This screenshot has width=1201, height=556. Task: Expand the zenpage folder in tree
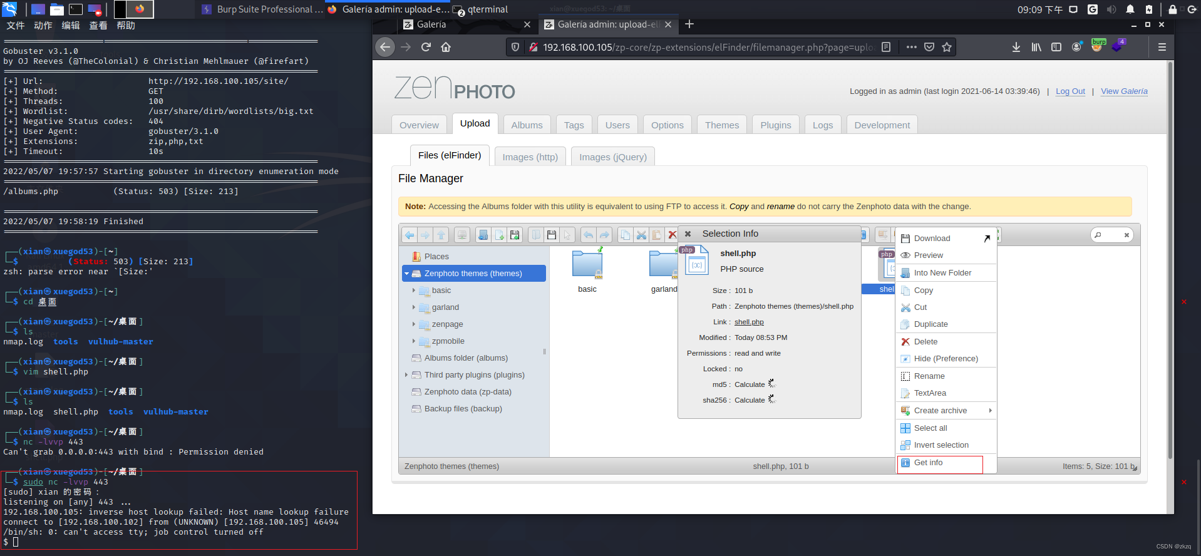pyautogui.click(x=414, y=324)
